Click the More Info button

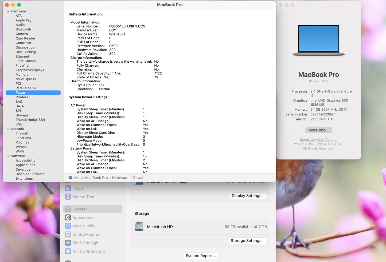pos(318,130)
